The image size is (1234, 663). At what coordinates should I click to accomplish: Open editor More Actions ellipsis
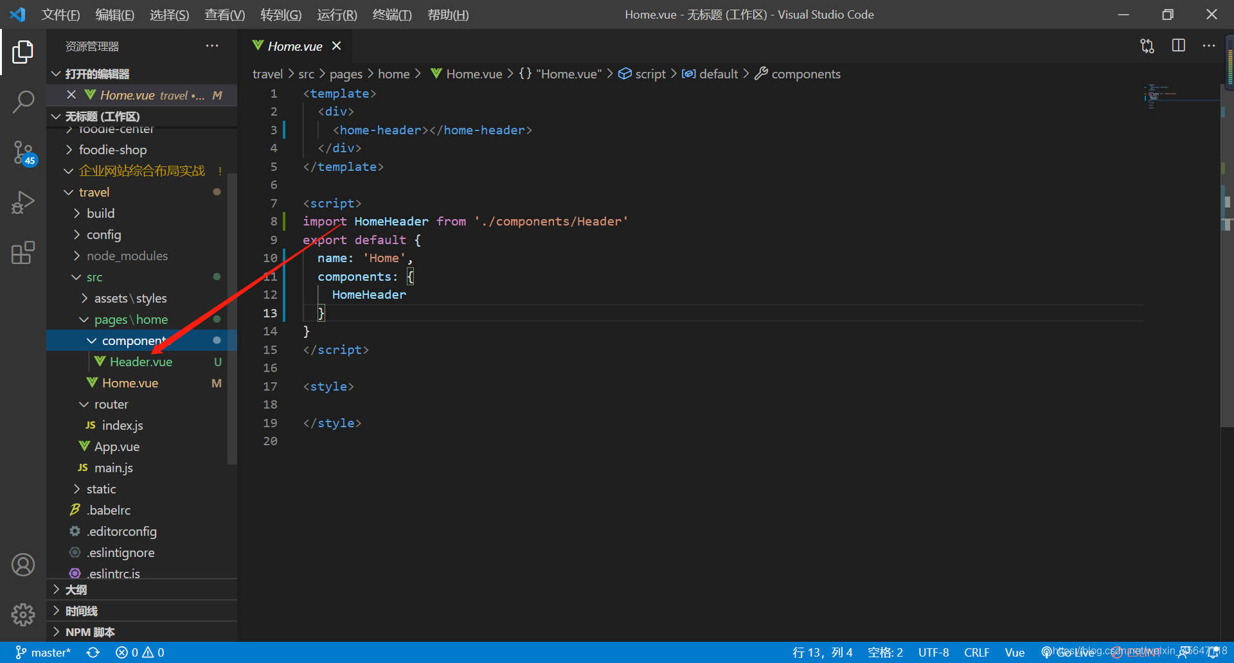(x=1209, y=46)
